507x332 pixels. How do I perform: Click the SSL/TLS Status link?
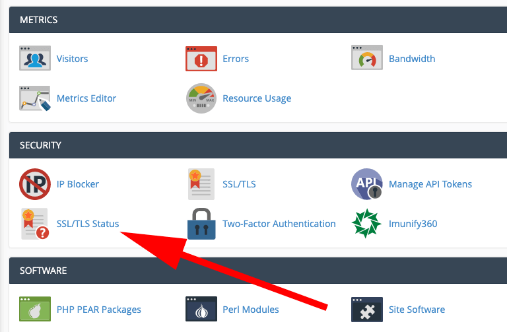[x=88, y=224]
